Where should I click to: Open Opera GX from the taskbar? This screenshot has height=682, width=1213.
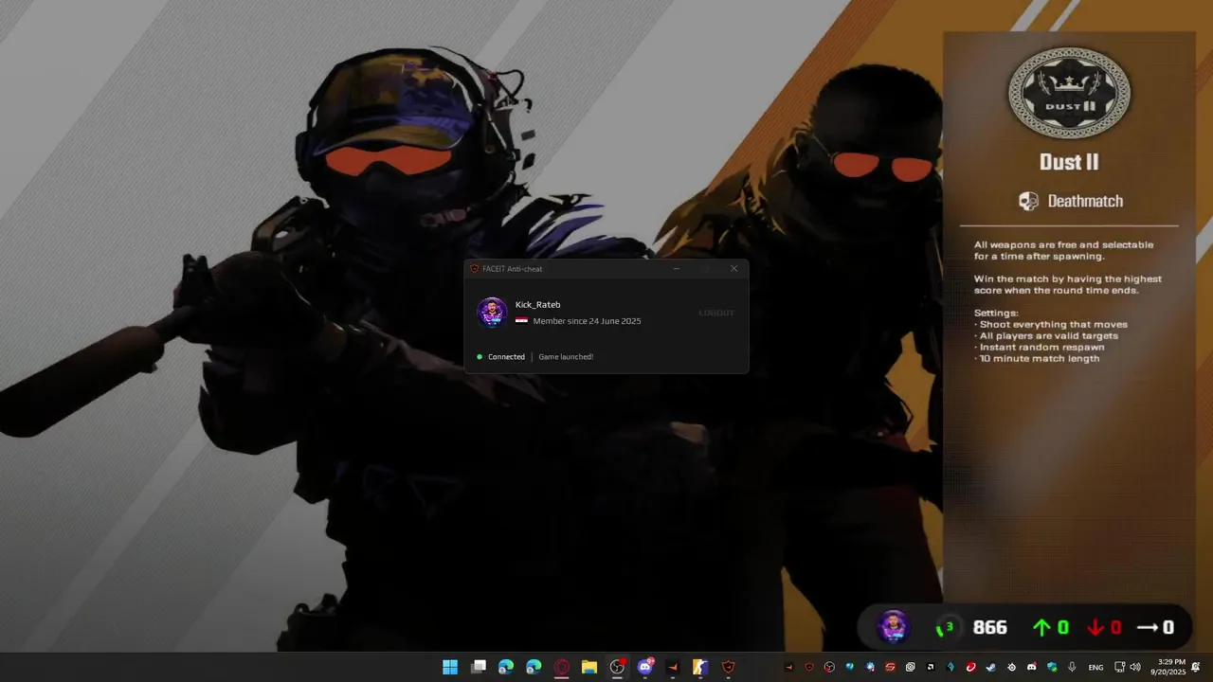(x=561, y=667)
